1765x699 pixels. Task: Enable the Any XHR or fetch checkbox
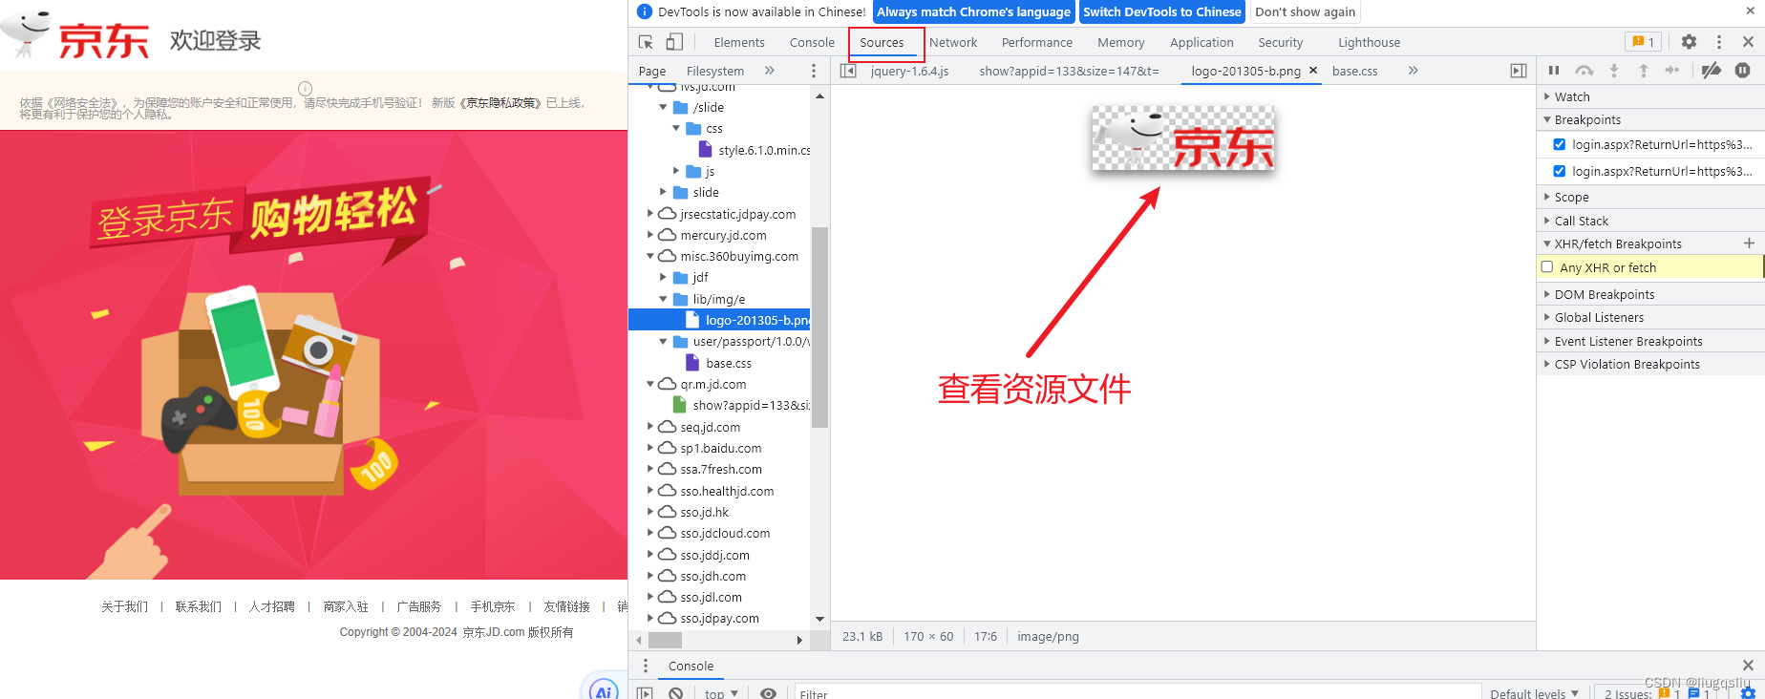1547,267
